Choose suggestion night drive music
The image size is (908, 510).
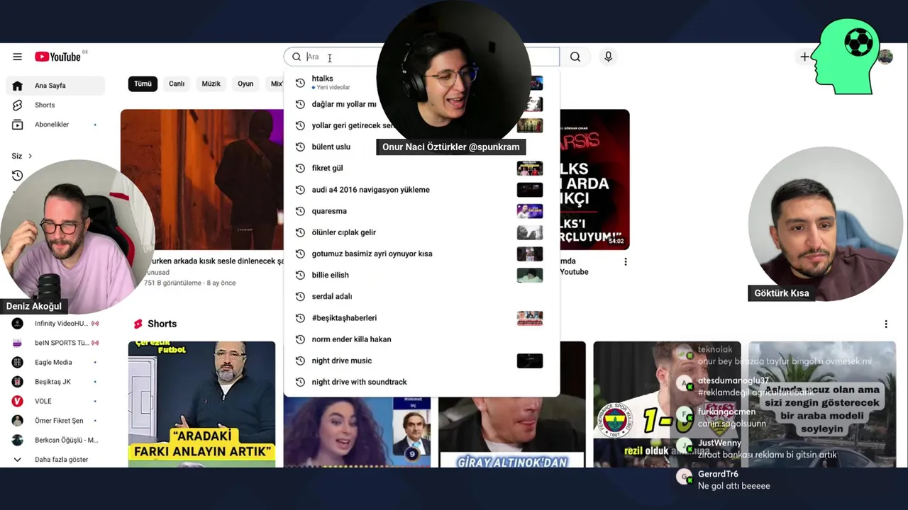click(421, 361)
